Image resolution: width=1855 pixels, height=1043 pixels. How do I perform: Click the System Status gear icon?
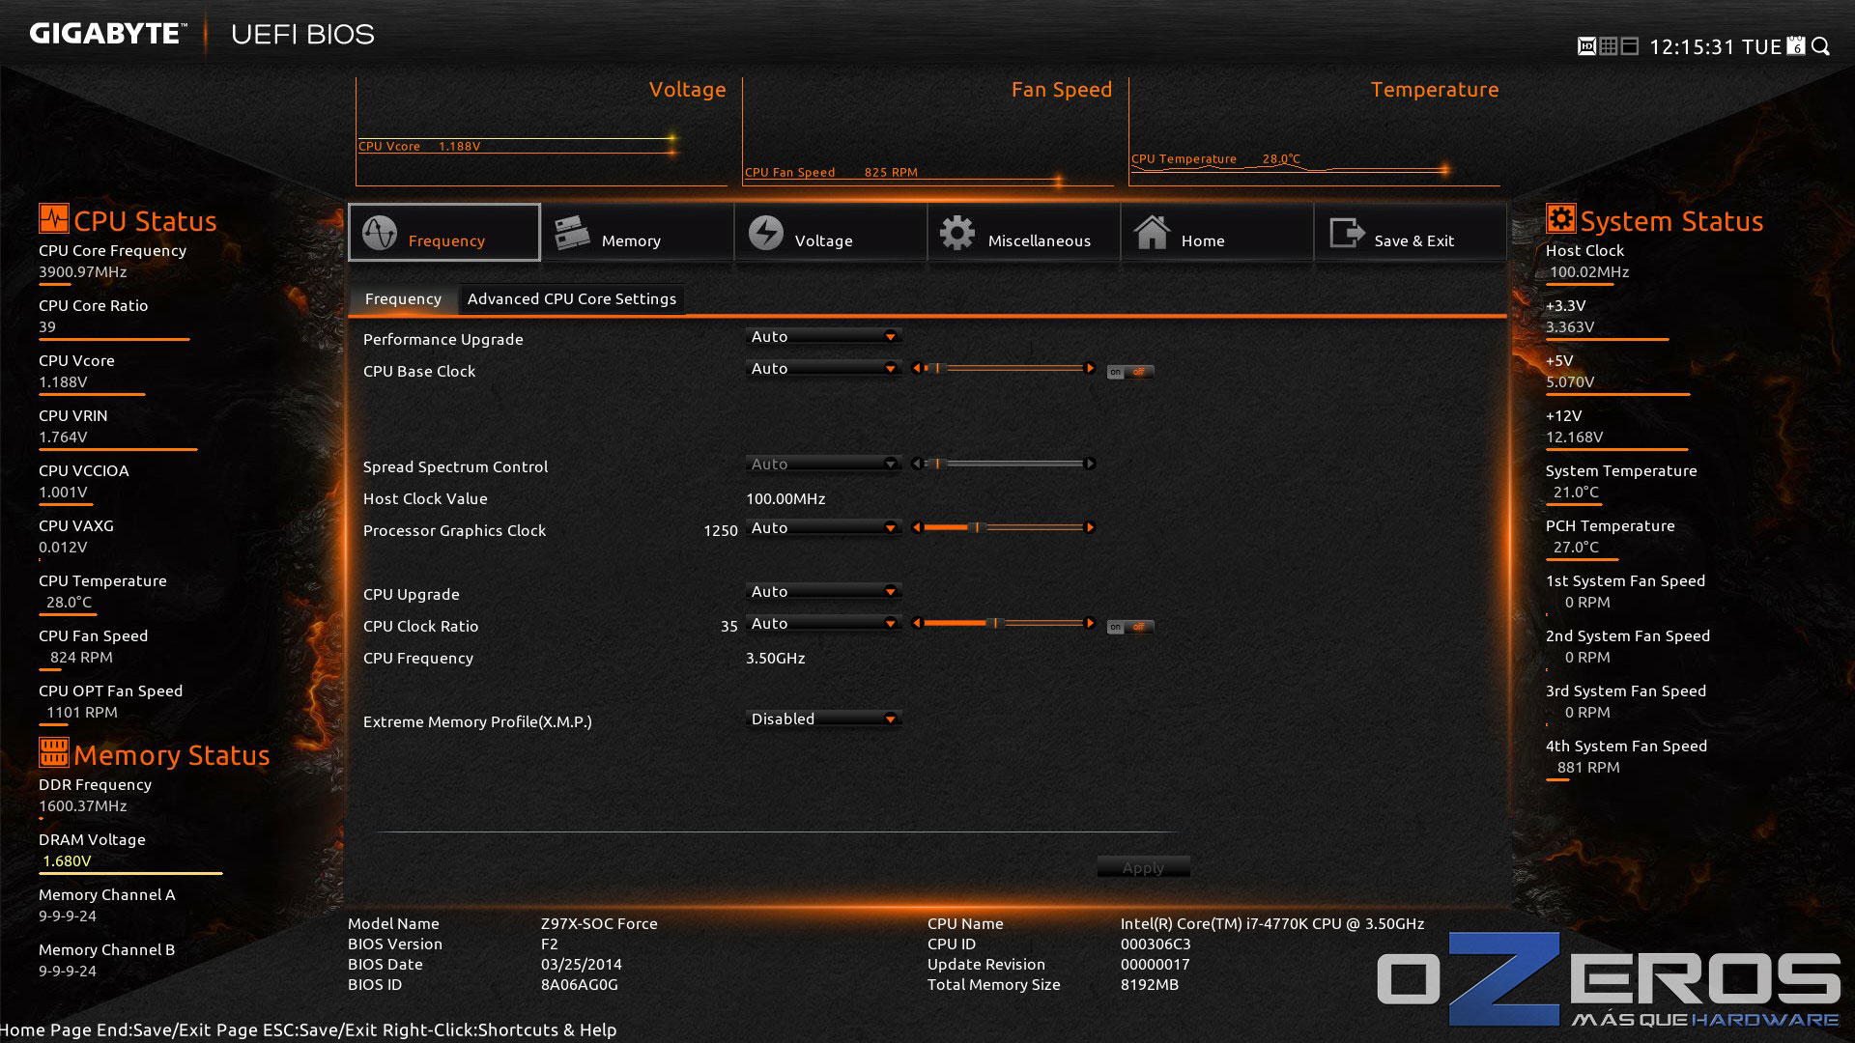[1560, 218]
